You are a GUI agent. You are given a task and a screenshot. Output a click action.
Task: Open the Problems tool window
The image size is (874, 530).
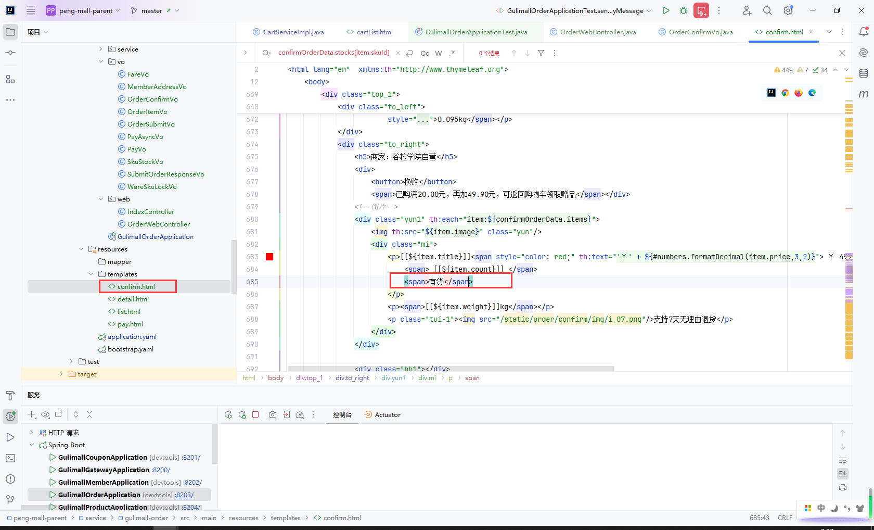10,479
